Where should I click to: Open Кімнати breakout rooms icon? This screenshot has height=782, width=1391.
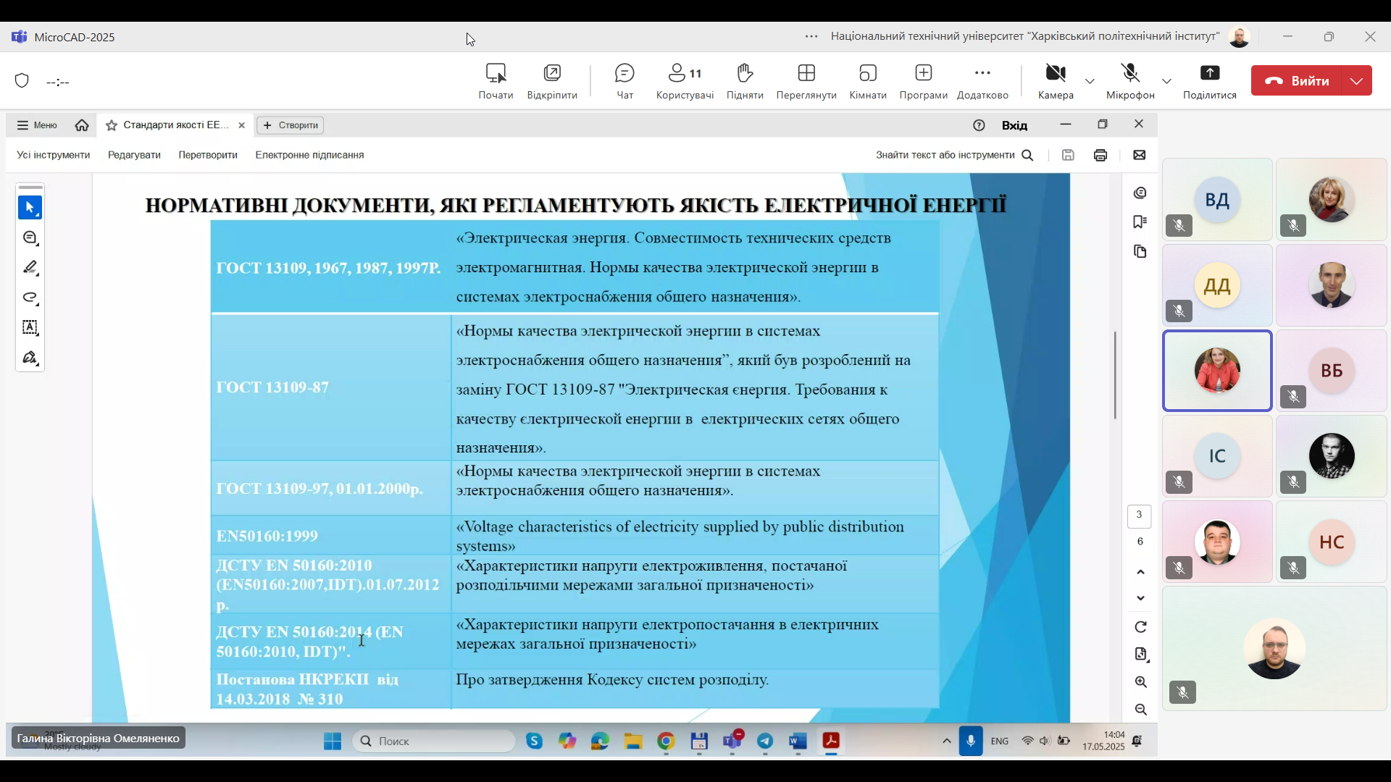coord(868,80)
